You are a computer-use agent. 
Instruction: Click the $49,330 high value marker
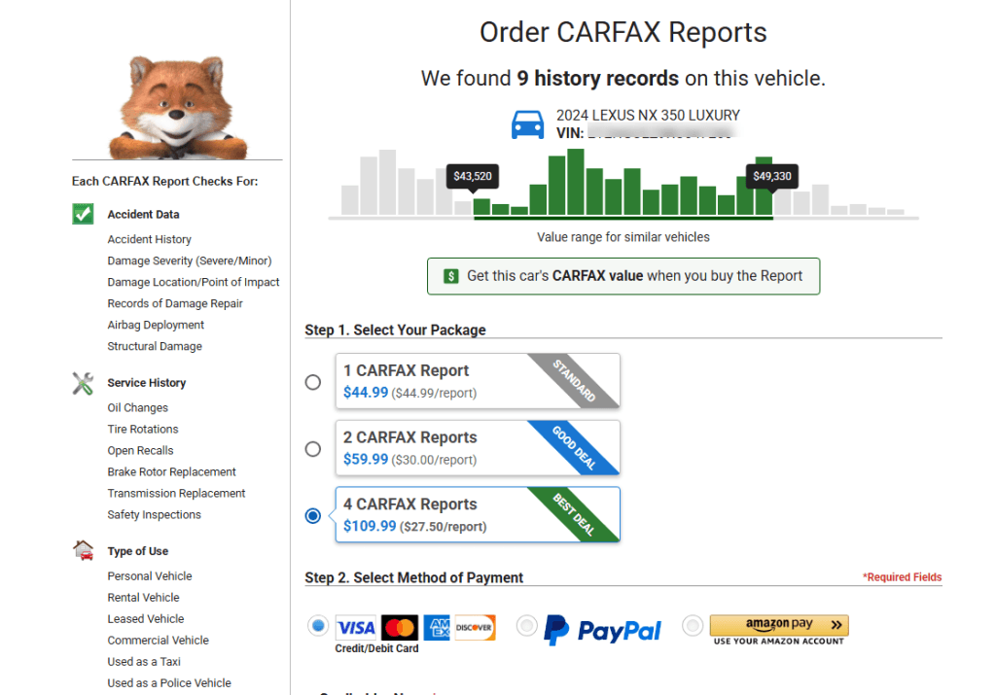click(x=772, y=176)
